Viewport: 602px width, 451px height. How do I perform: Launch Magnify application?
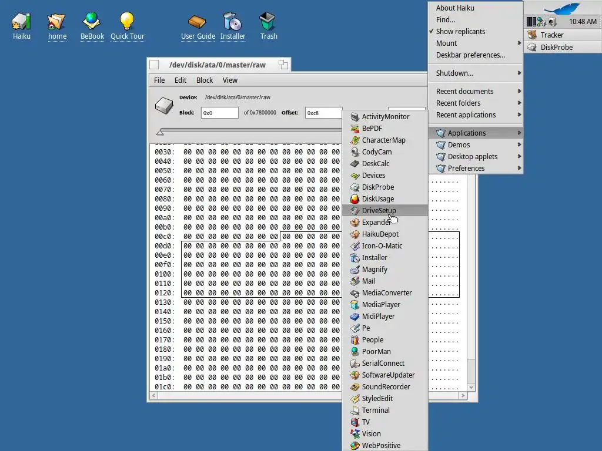click(x=385, y=269)
